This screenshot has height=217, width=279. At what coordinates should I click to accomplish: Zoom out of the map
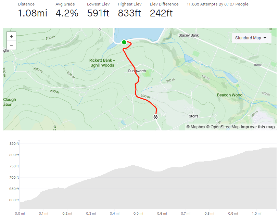click(11, 45)
